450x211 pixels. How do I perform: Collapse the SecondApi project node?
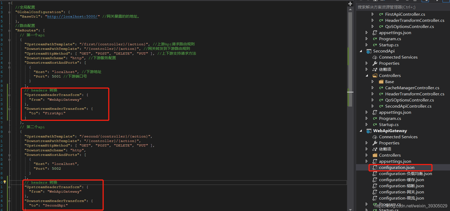coord(361,51)
